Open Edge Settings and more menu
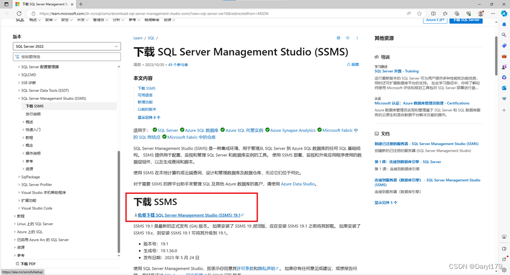Image resolution: width=510 pixels, height=275 pixels. 493,13
